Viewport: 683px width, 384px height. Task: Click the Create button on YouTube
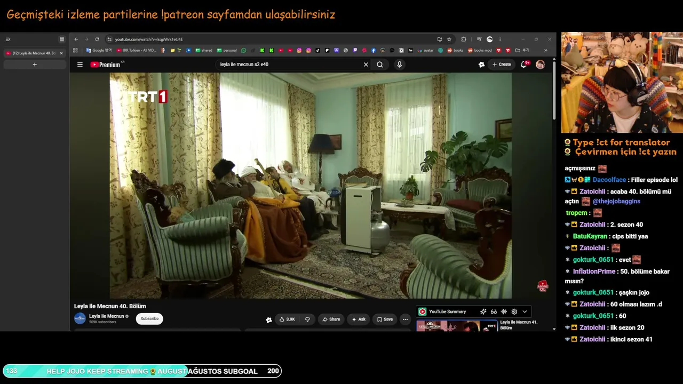(502, 65)
